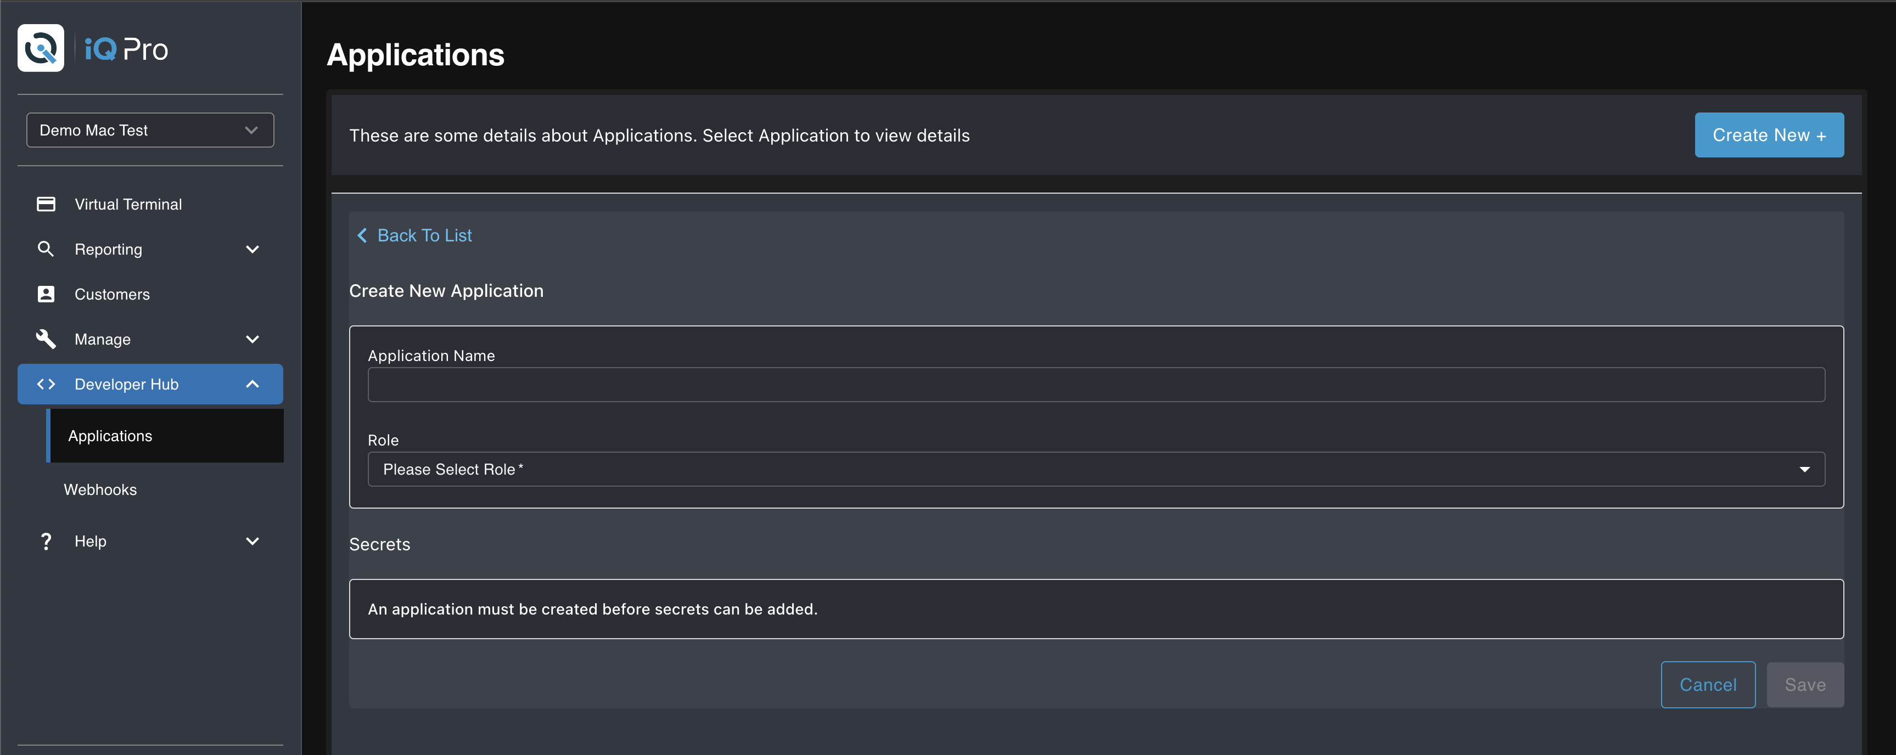This screenshot has height=755, width=1896.
Task: Click the iQ Pro logo icon
Action: (41, 49)
